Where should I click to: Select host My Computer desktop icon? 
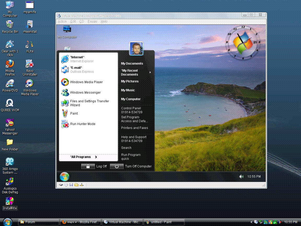pyautogui.click(x=10, y=9)
